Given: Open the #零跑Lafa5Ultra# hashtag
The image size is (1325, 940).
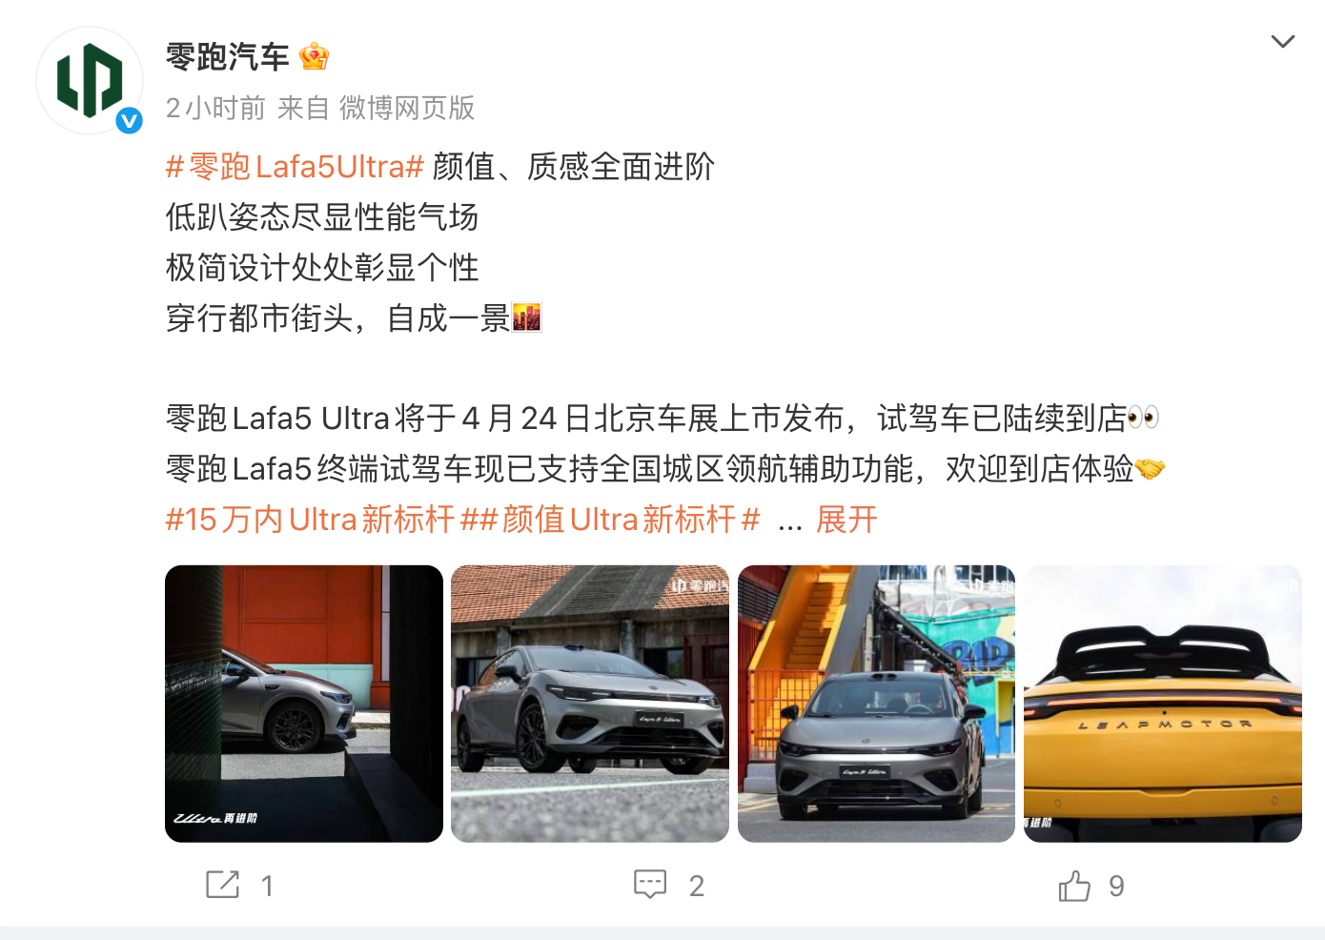Looking at the screenshot, I should coord(295,167).
